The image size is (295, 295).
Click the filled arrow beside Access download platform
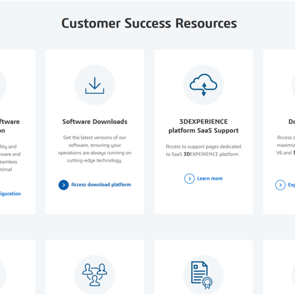[x=63, y=185]
